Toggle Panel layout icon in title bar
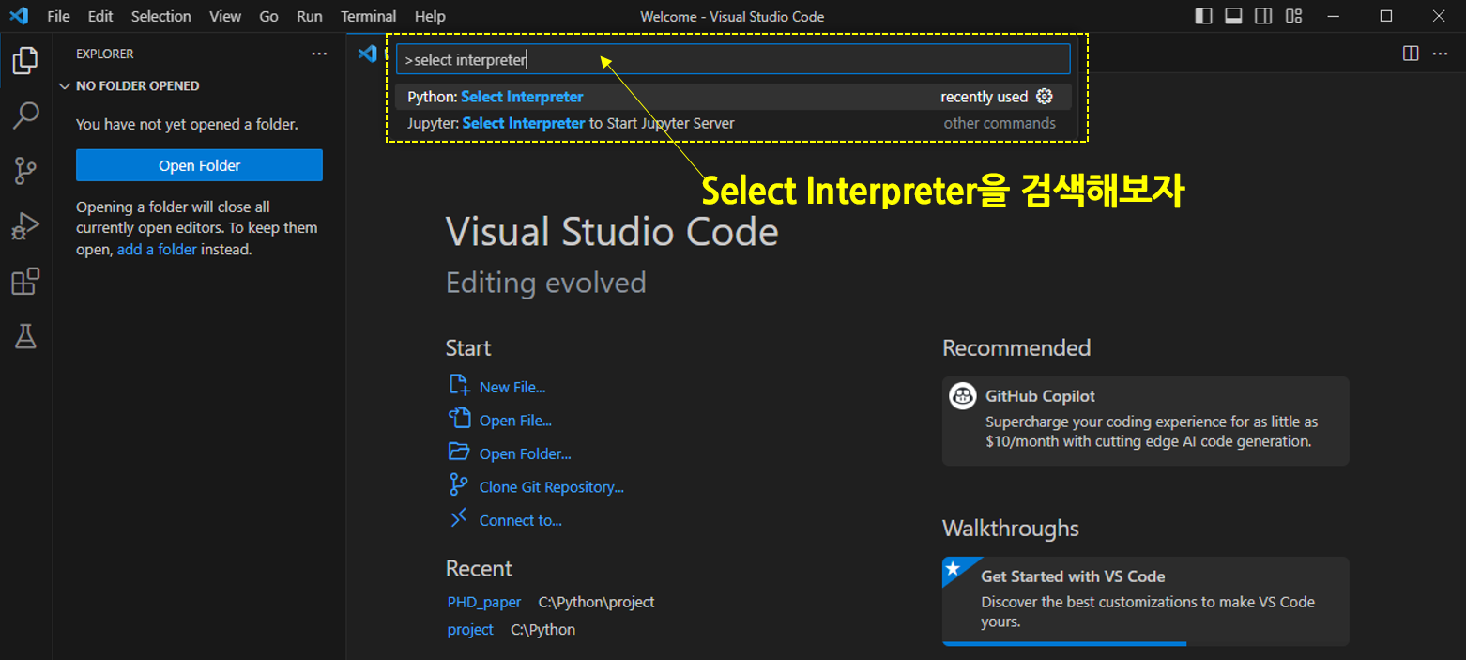Viewport: 1466px width, 660px height. pos(1234,16)
